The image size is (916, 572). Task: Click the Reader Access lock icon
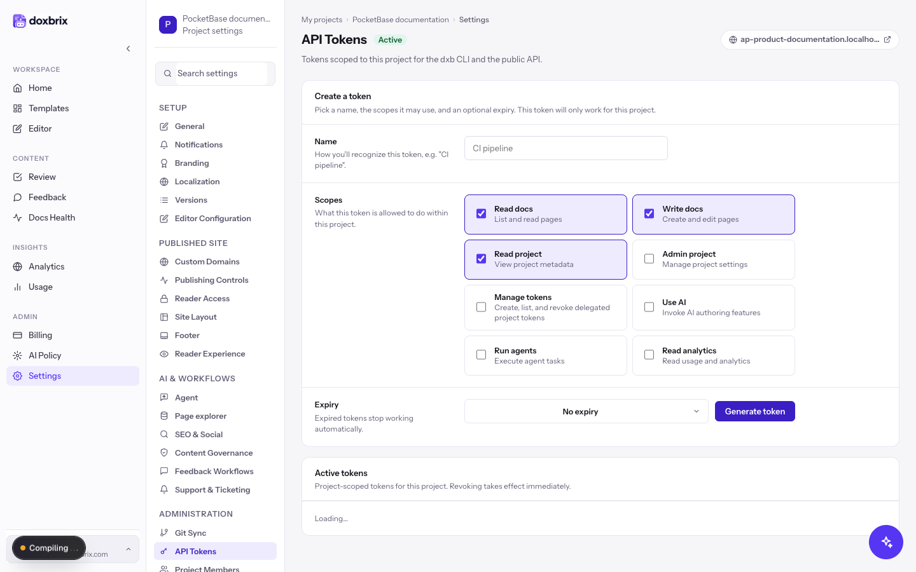click(164, 299)
